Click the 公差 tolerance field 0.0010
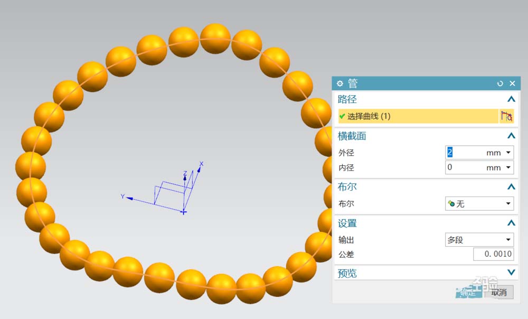Image resolution: width=528 pixels, height=319 pixels. [x=494, y=254]
